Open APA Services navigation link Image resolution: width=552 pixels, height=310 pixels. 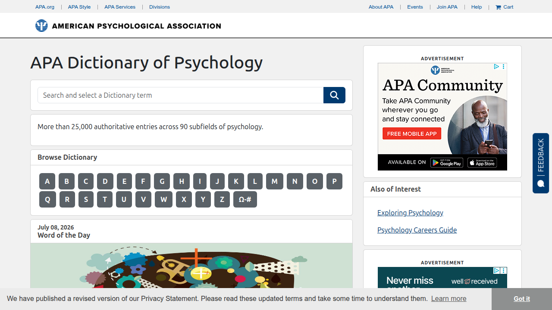120,7
